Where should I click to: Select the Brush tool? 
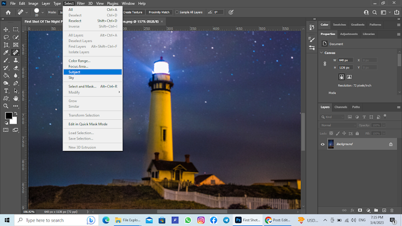point(6,60)
